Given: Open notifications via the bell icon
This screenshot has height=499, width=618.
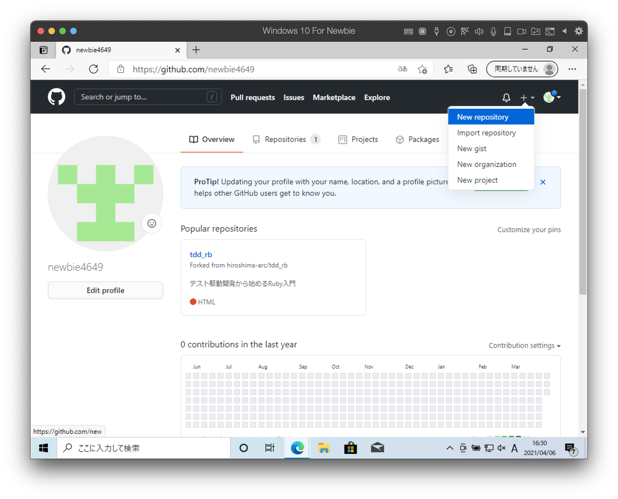Looking at the screenshot, I should [506, 98].
